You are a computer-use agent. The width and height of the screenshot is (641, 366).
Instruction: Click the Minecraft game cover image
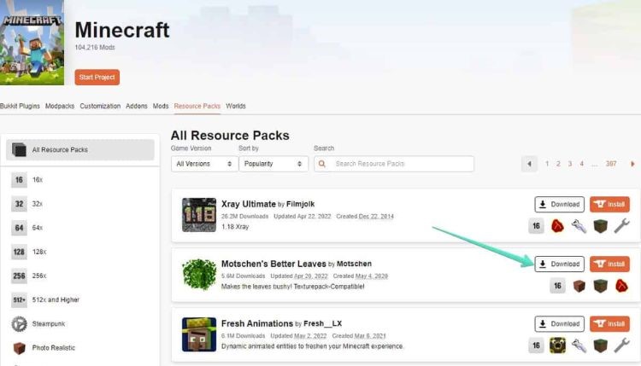pyautogui.click(x=32, y=43)
